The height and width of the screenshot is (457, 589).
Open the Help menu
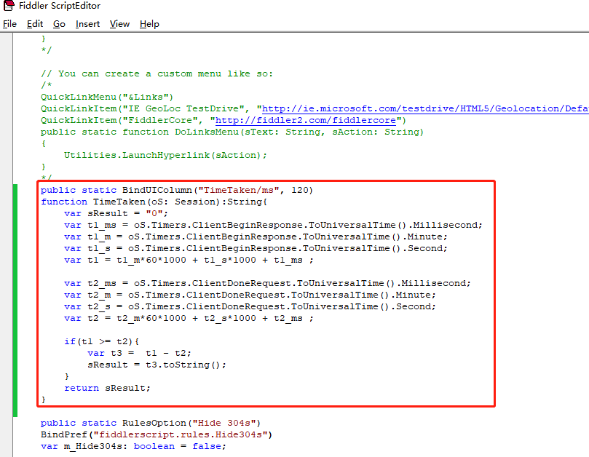[x=149, y=24]
